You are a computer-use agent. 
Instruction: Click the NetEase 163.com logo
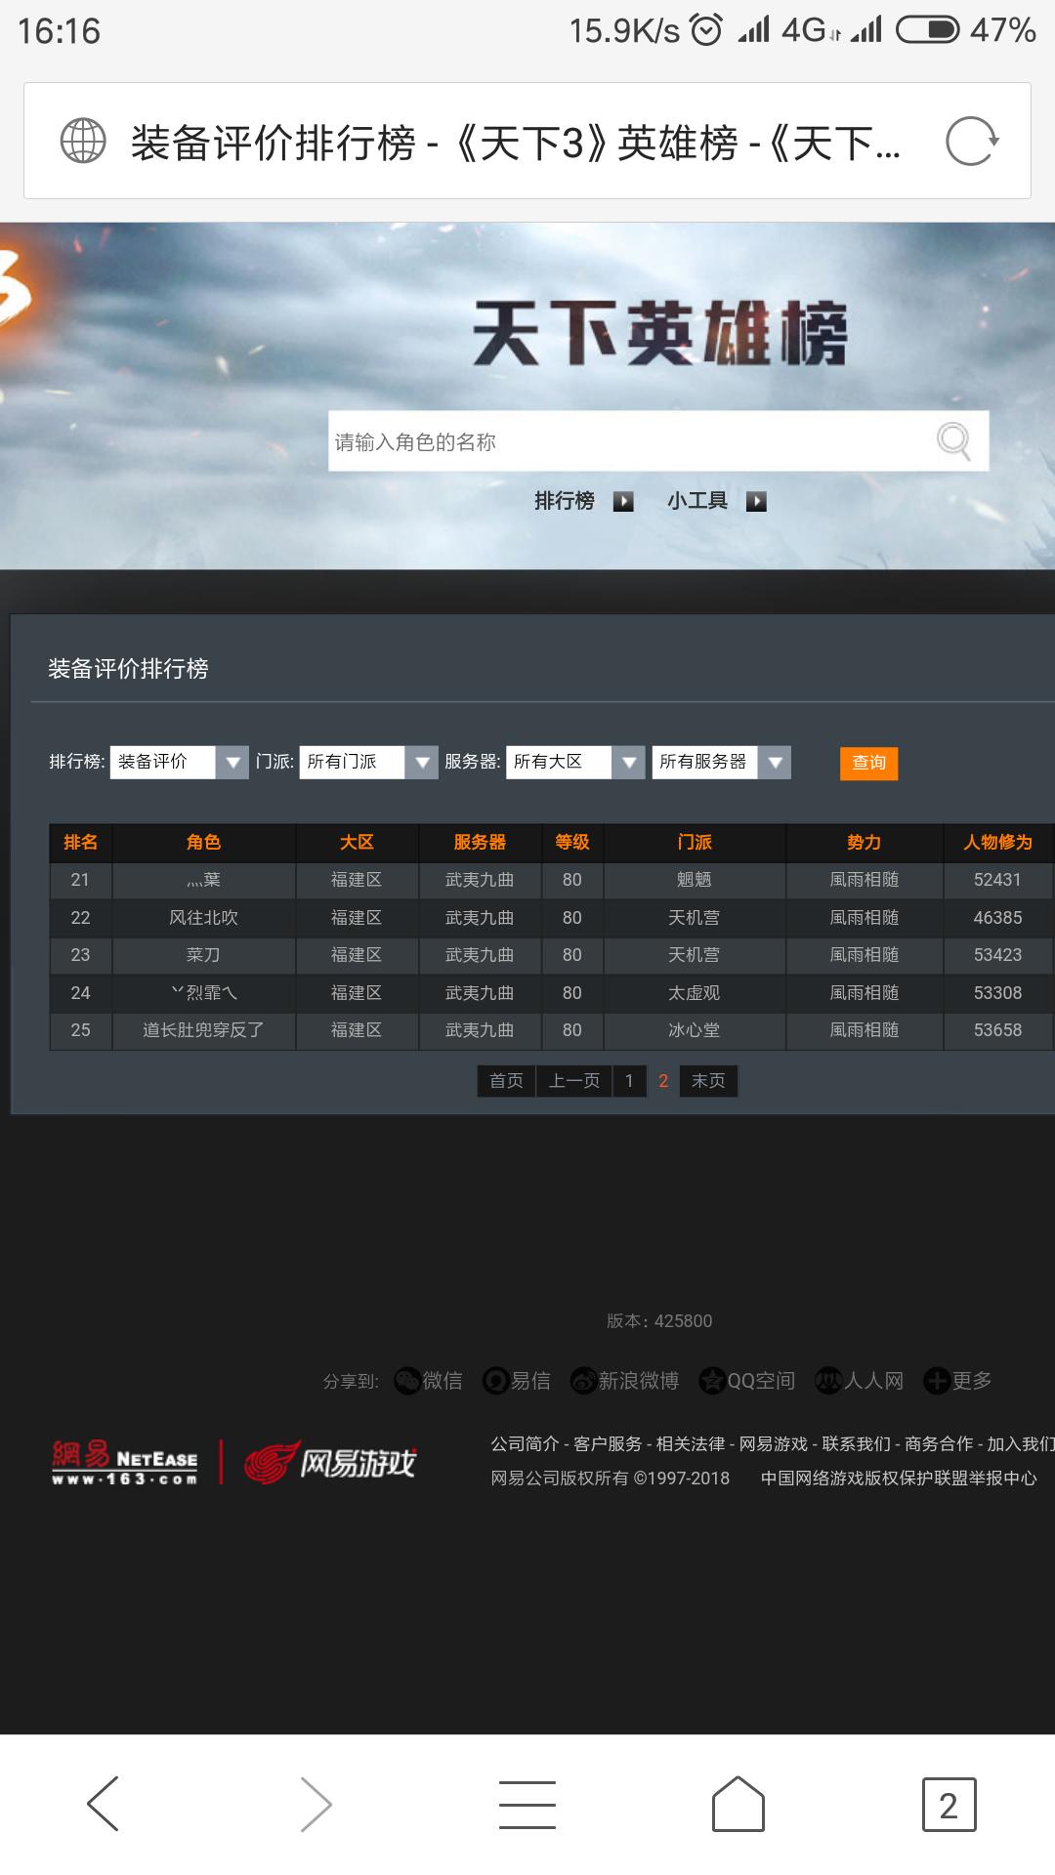(125, 1462)
